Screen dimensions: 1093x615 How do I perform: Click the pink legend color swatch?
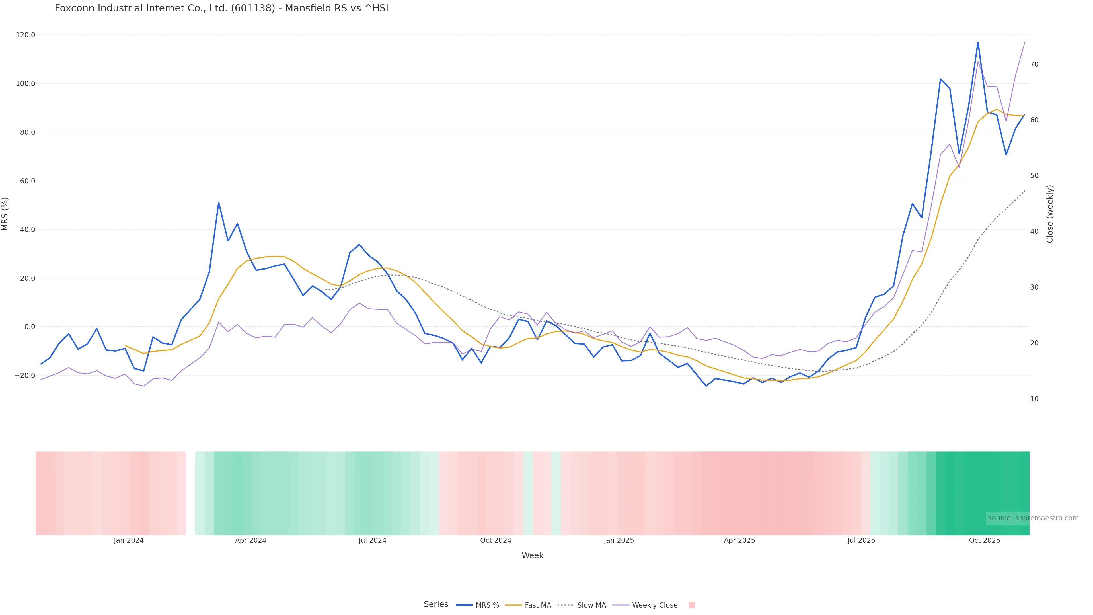pos(692,605)
